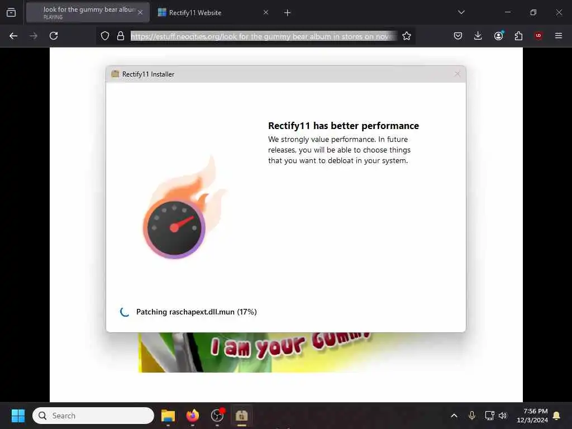
Task: Click the Rectify11 Installer title bar icon
Action: 115,74
